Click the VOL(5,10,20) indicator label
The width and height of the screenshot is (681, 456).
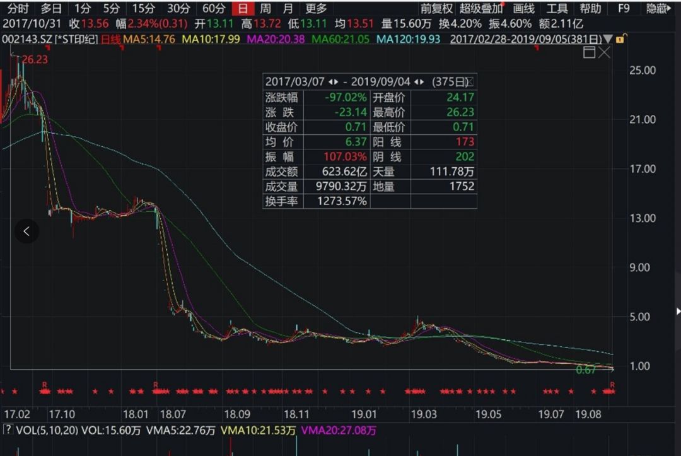[47, 430]
